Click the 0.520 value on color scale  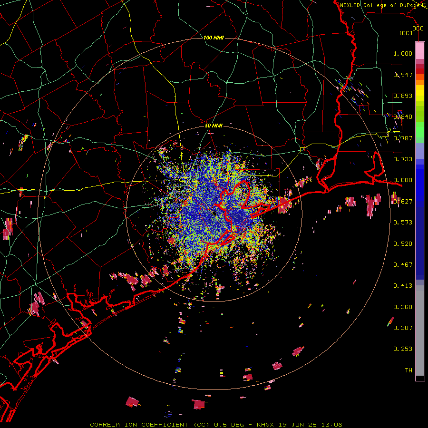pos(403,244)
